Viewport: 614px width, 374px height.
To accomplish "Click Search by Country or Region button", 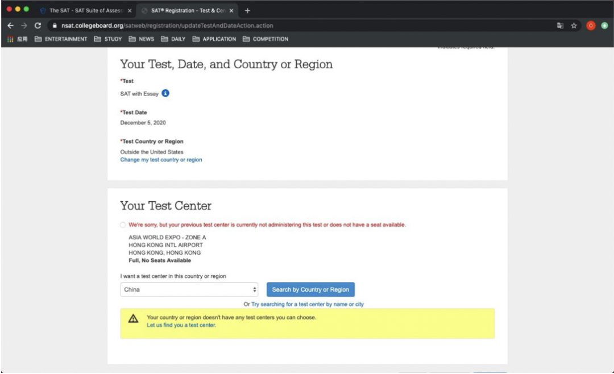I will coord(310,289).
